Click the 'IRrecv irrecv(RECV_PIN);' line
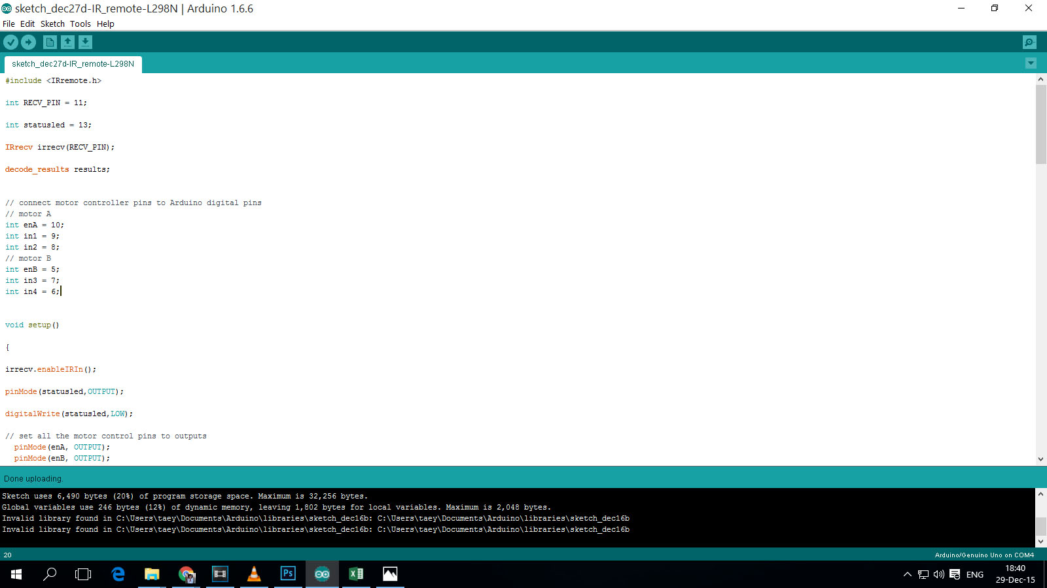 (x=60, y=148)
